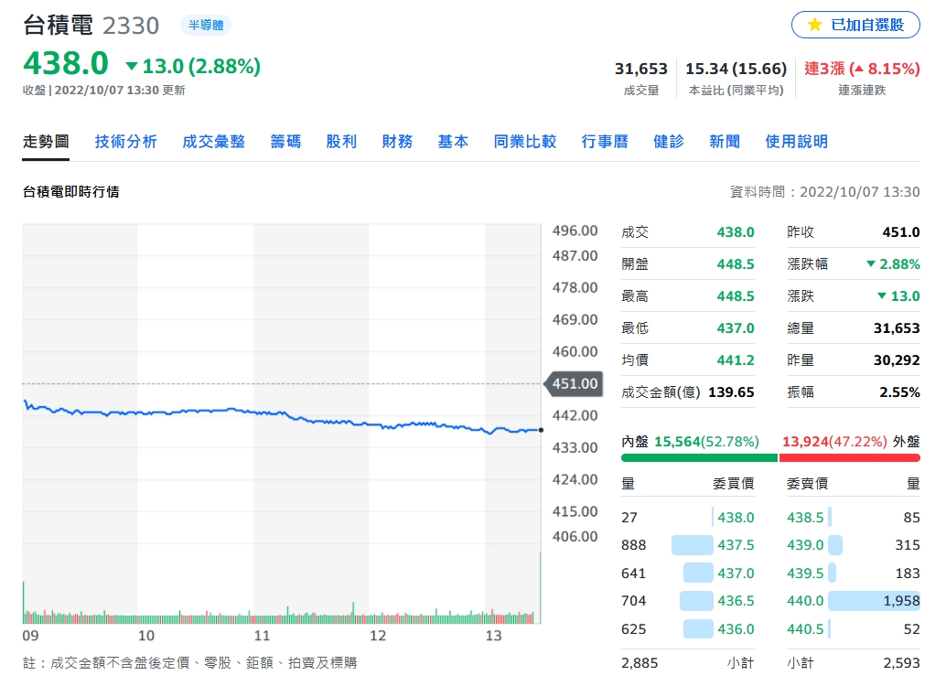
Task: Click the 13 hour label on chart axis
Action: [x=493, y=636]
